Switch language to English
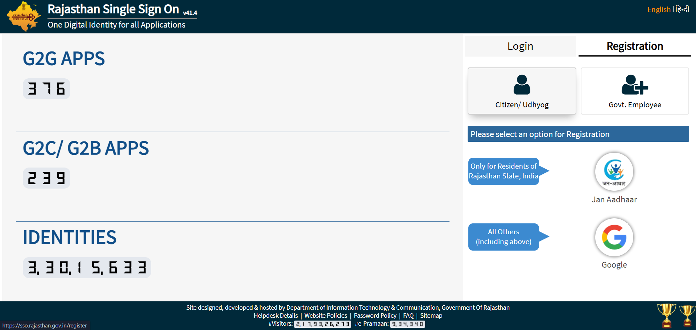The image size is (696, 330). pos(659,9)
